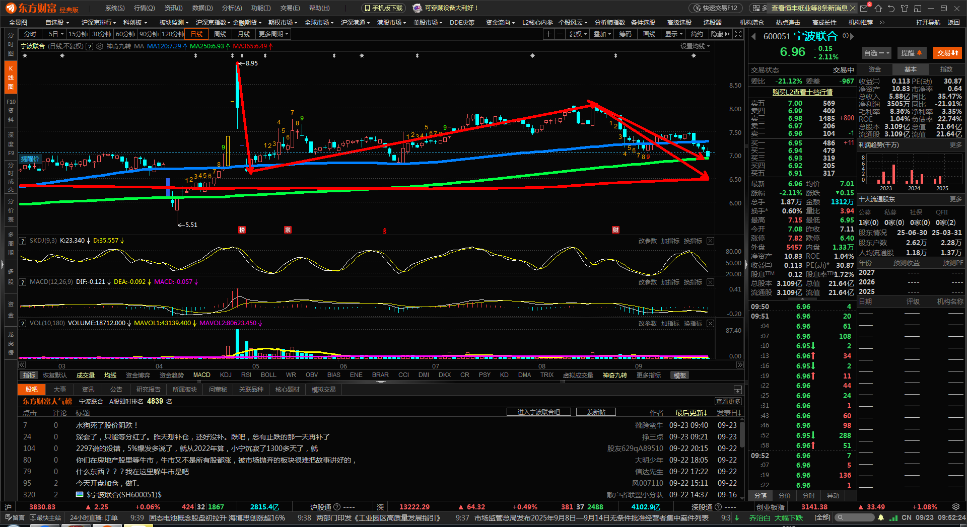The width and height of the screenshot is (967, 527).
Task: Toggle 成交量 indicator
Action: pos(86,375)
